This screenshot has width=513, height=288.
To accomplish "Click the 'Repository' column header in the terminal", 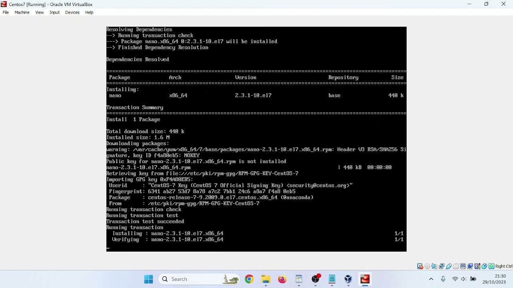I will pos(343,78).
